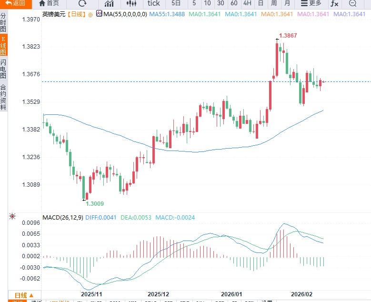Viewport: 371px width, 302px height.
Task: Click the refresh circular arrow icon
Action: pos(82,3)
